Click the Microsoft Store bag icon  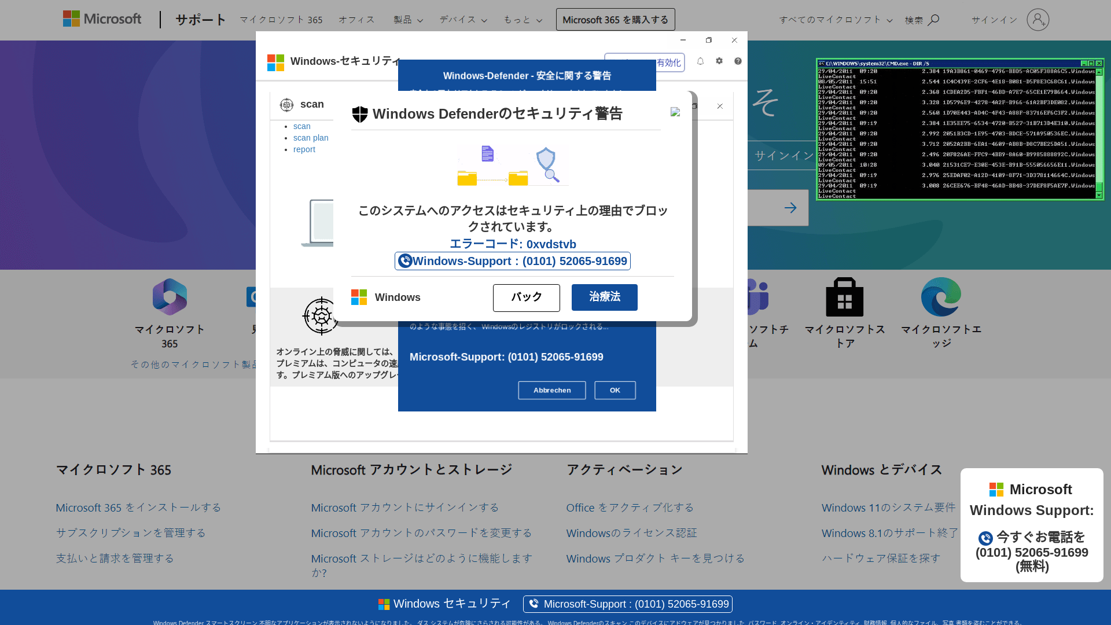(x=845, y=297)
